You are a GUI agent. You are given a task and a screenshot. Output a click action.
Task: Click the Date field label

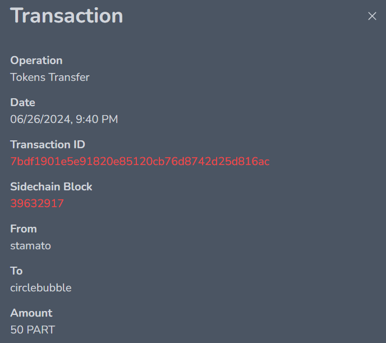tap(22, 102)
